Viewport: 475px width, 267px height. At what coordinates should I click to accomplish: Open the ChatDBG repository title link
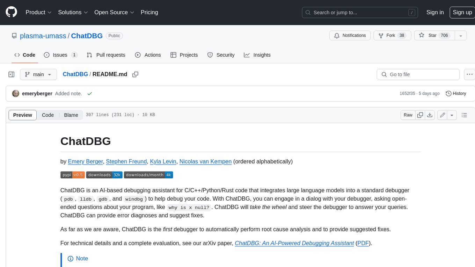click(87, 36)
